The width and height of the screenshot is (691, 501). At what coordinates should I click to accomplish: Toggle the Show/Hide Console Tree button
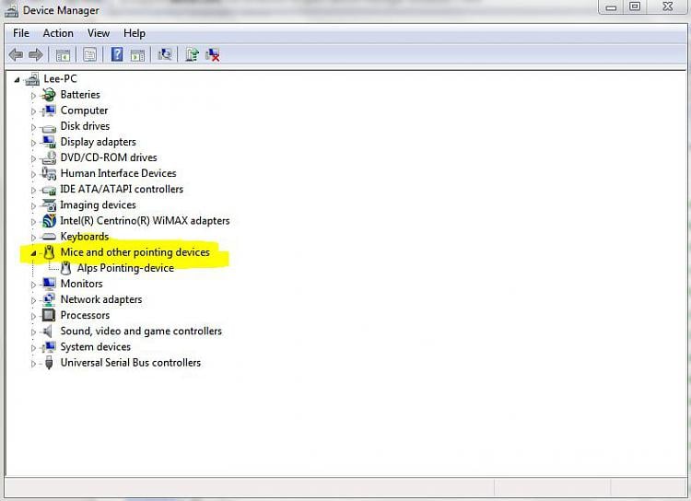(x=63, y=55)
